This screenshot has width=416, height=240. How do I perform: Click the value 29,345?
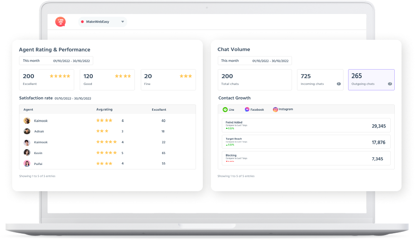378,126
